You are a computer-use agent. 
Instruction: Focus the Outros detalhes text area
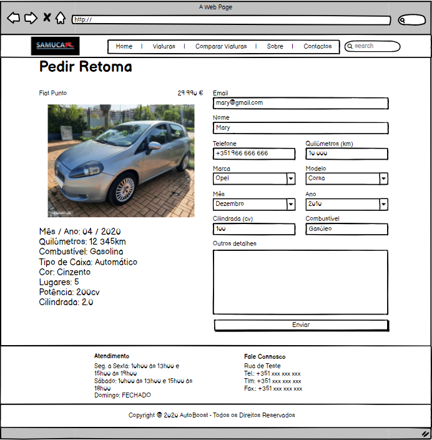300,281
